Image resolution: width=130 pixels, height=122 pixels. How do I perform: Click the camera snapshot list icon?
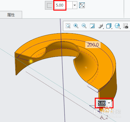tap(125, 26)
